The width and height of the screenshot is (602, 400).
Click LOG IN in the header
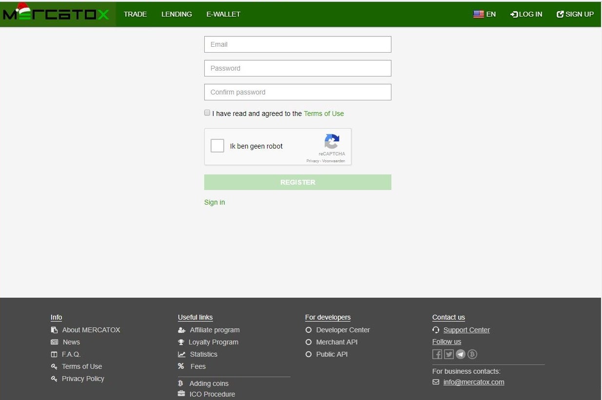pyautogui.click(x=526, y=14)
